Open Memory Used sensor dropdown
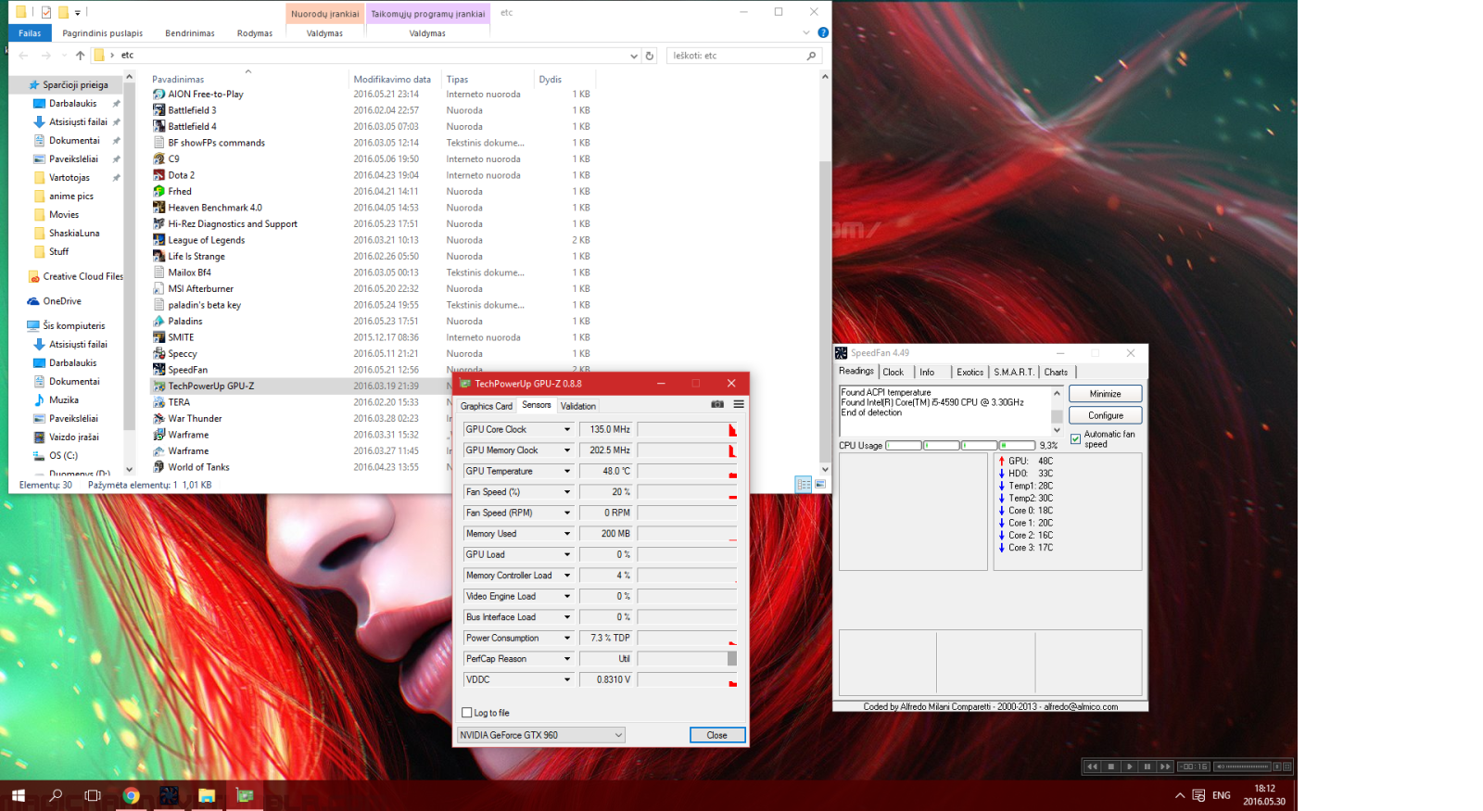1483x811 pixels. pos(567,534)
